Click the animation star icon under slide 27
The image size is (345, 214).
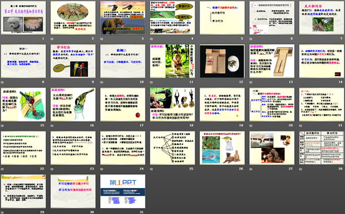251,169
